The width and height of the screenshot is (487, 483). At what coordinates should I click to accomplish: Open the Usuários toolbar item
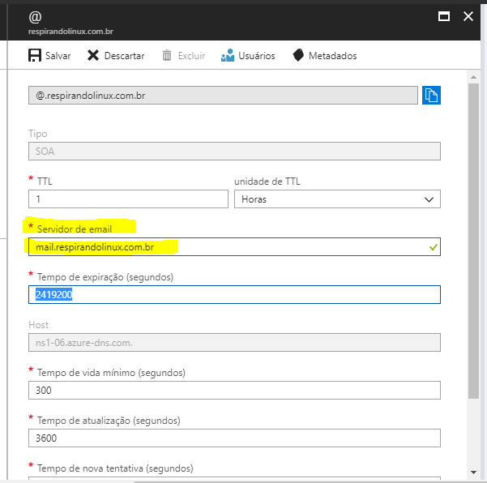257,56
